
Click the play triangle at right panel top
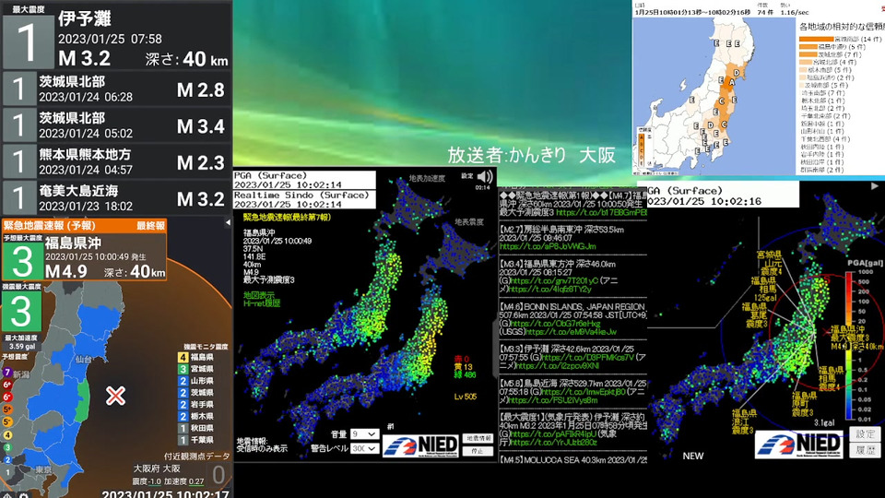874,185
